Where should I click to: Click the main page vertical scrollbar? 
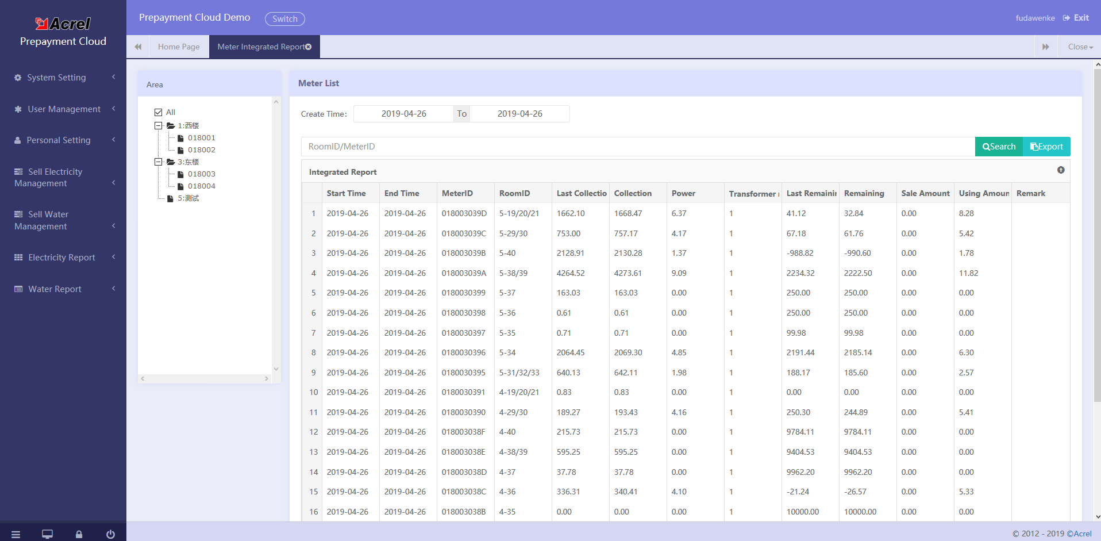1097,236
